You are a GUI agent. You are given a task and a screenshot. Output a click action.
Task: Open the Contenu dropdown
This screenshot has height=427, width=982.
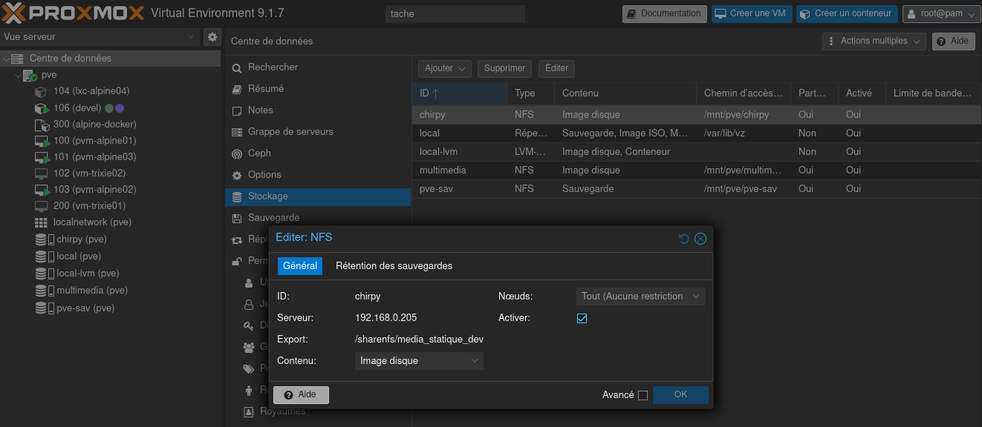(419, 361)
